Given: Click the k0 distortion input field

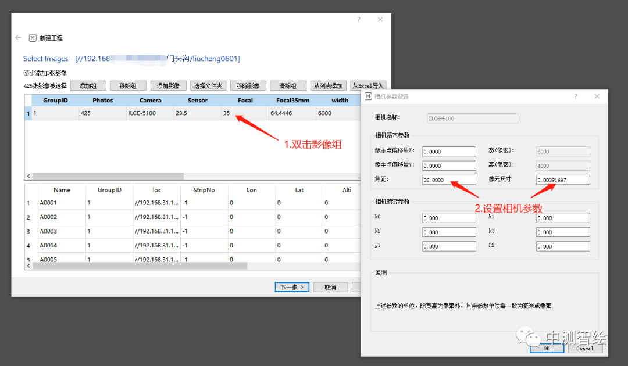Looking at the screenshot, I should coord(449,218).
